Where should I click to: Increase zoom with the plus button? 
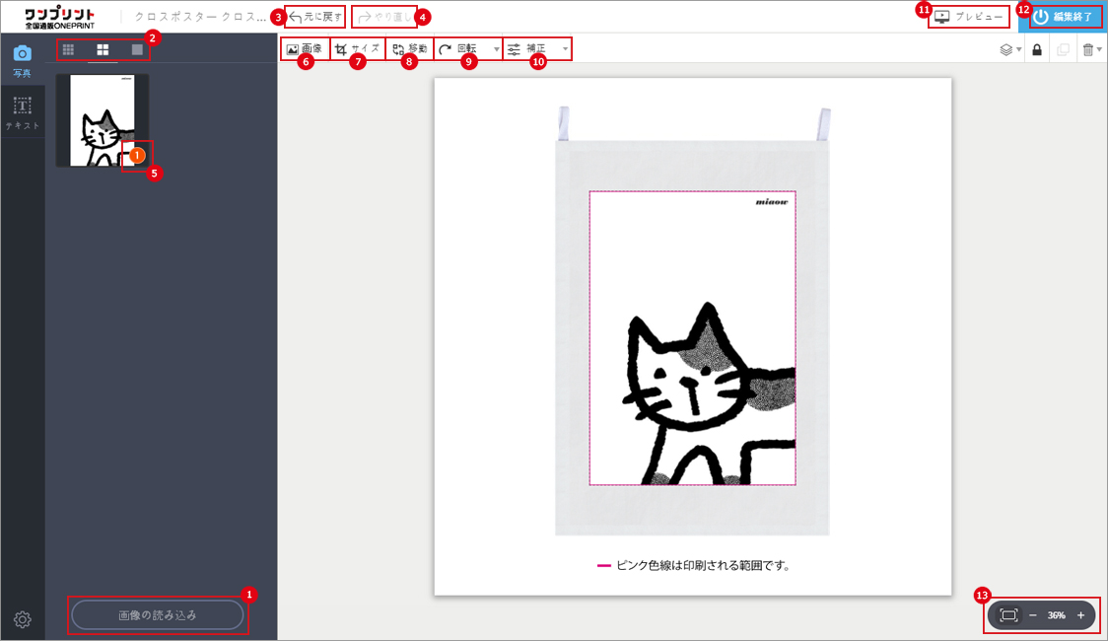pyautogui.click(x=1080, y=615)
